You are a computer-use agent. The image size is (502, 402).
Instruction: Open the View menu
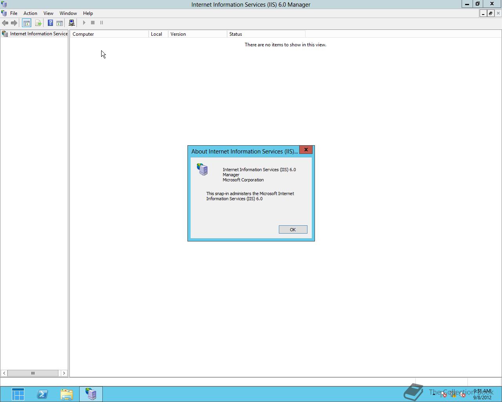click(x=48, y=13)
